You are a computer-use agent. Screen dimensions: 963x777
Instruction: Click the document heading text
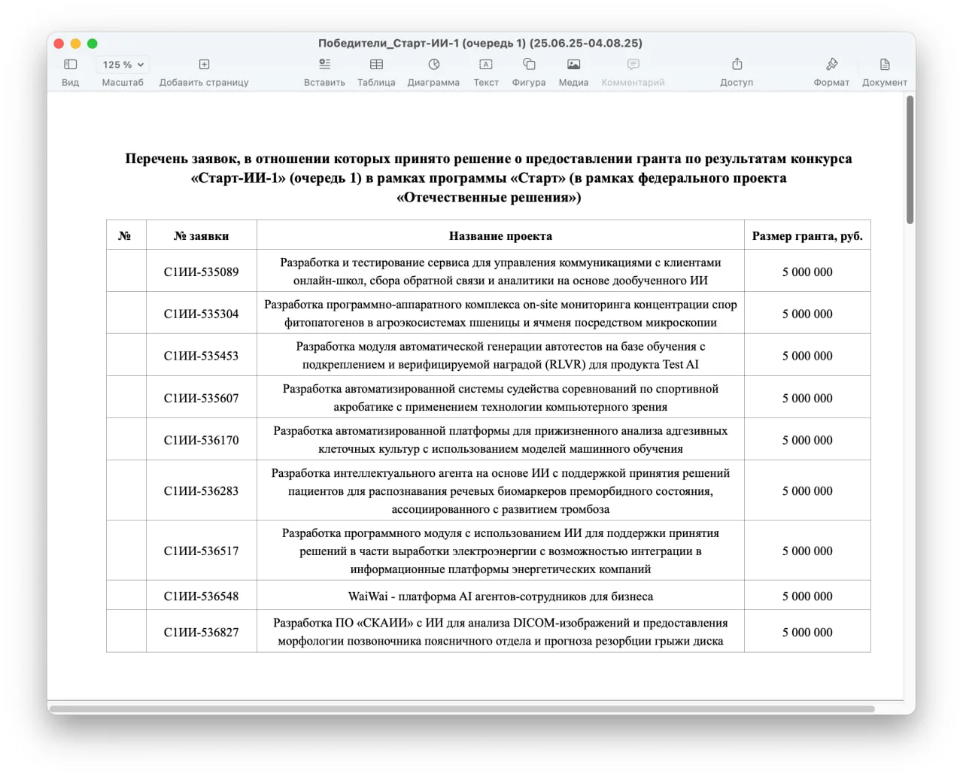(488, 178)
